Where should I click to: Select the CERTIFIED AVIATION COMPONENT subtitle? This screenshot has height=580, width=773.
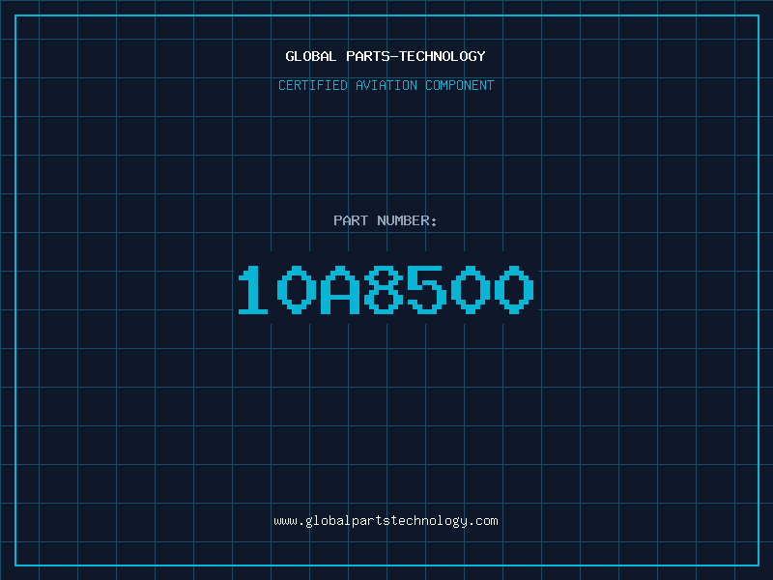pos(386,85)
